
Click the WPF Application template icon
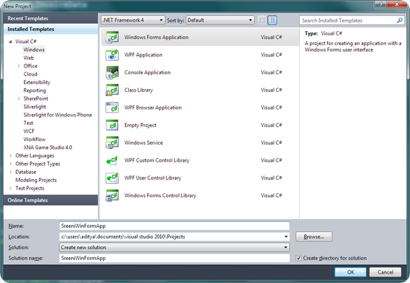[x=112, y=55]
